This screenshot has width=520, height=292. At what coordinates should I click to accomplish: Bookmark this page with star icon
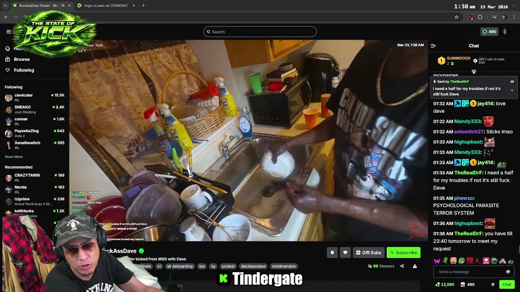(x=457, y=17)
